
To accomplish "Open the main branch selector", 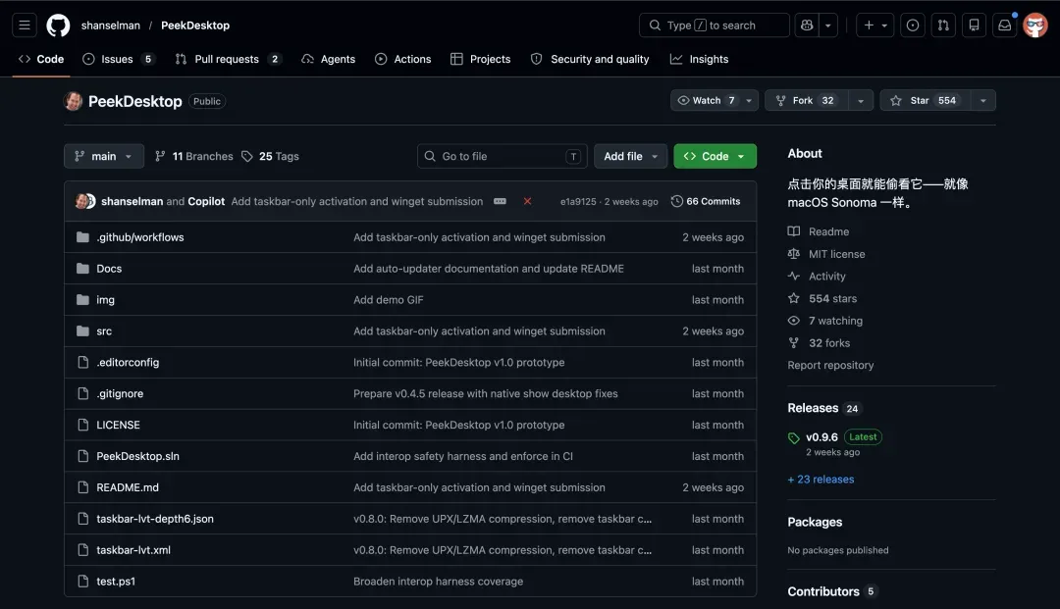I will click(103, 156).
